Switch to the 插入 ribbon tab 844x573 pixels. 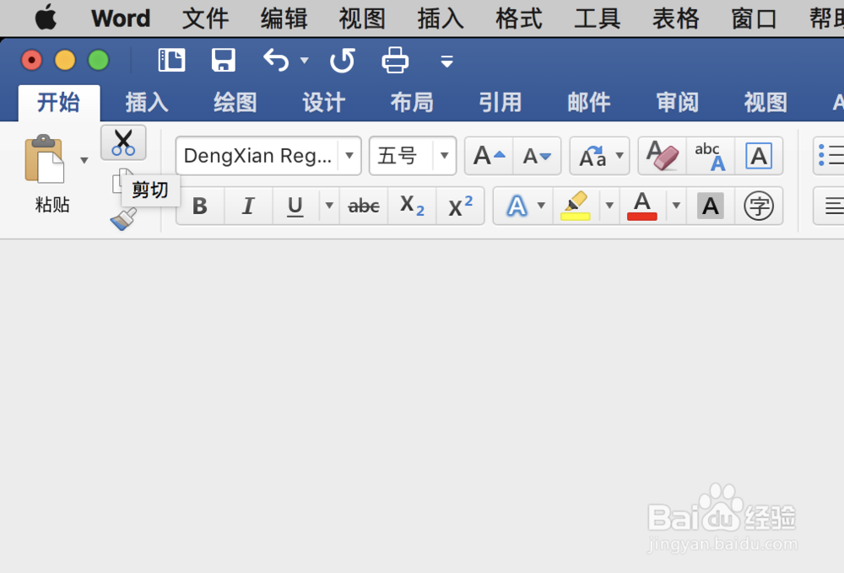pos(146,102)
